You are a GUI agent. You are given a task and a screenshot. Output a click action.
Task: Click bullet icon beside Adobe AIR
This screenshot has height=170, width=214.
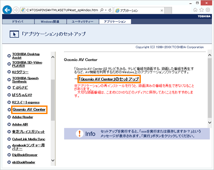tap(9, 124)
